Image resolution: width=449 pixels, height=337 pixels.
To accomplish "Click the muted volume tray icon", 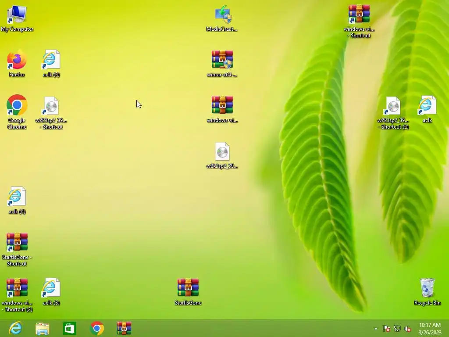I will (x=408, y=329).
